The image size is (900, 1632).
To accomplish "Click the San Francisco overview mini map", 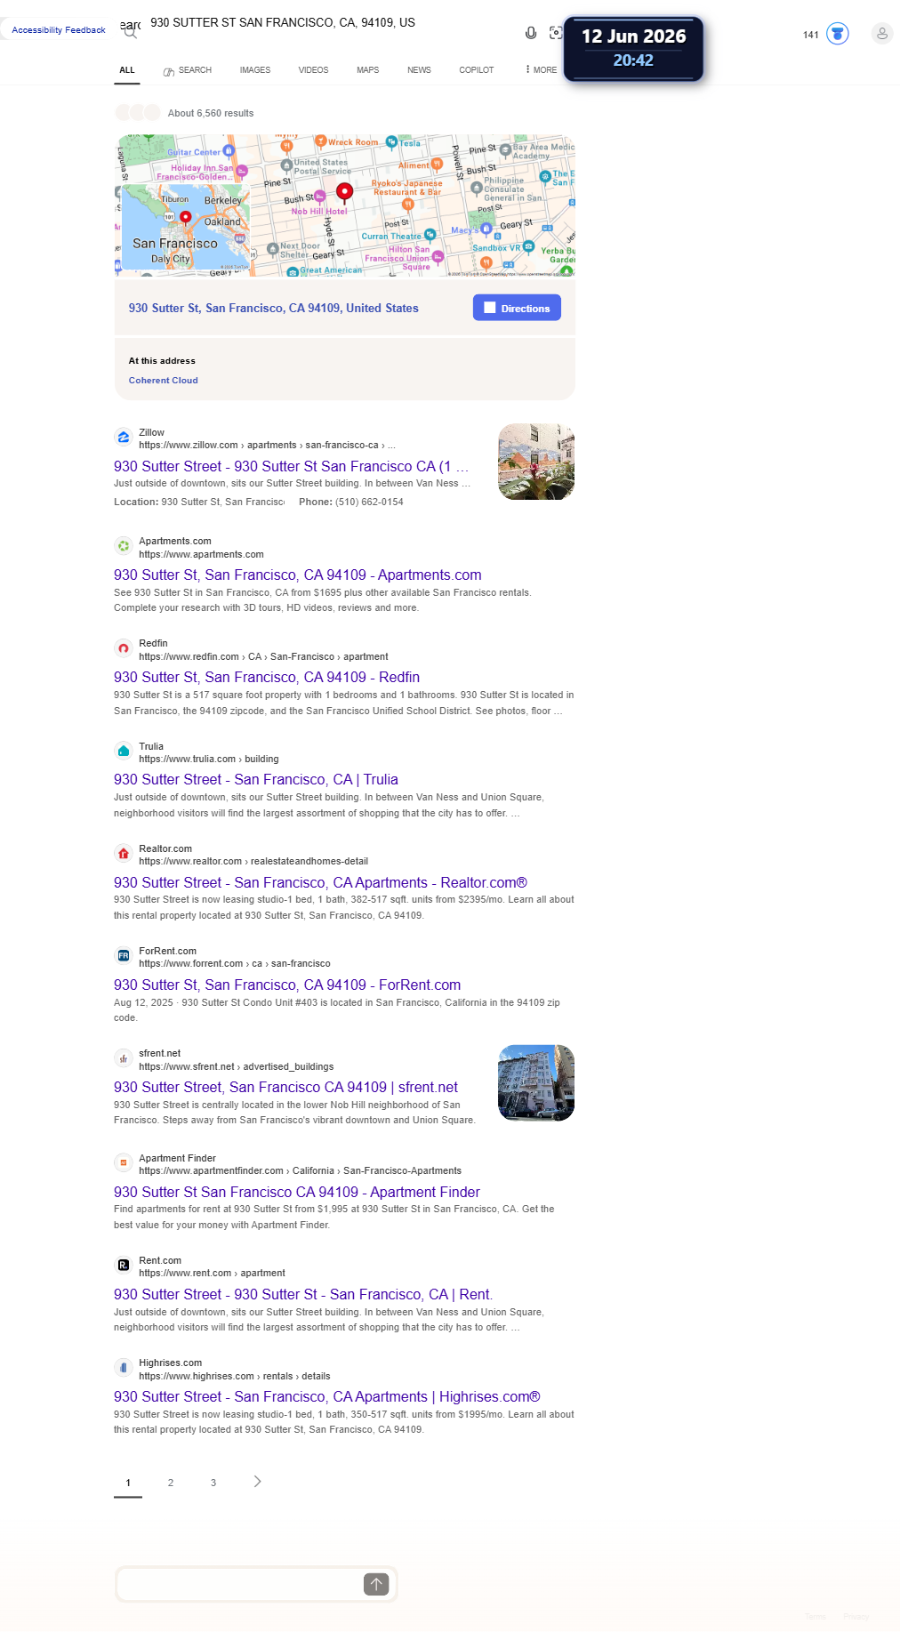I will [x=184, y=229].
